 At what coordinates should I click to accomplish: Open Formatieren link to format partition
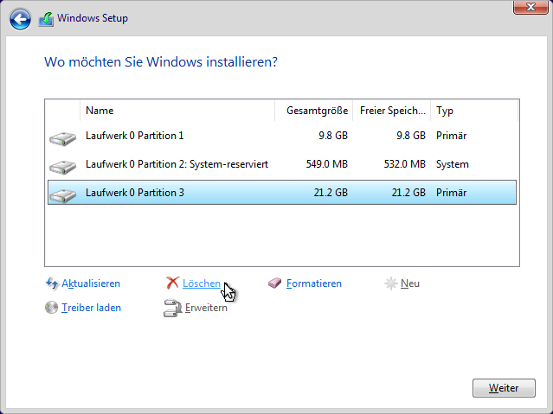(314, 283)
